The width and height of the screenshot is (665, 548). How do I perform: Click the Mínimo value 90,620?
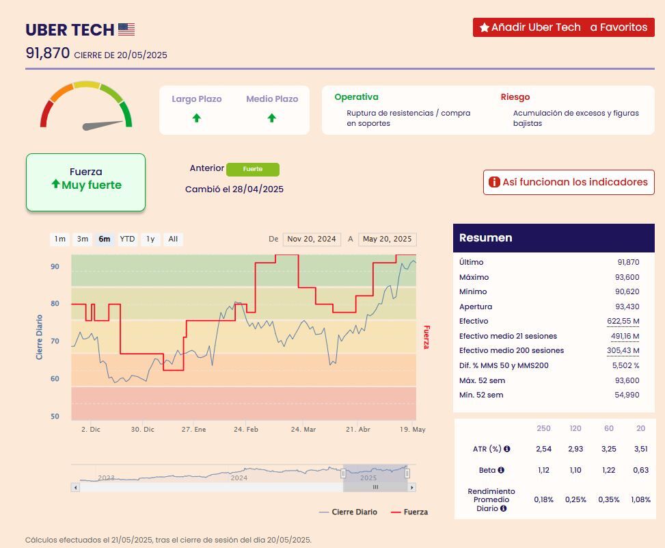tap(627, 291)
